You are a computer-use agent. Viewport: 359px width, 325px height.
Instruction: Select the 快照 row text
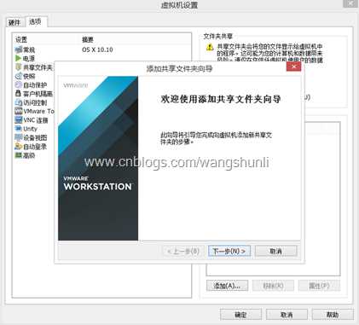point(29,76)
